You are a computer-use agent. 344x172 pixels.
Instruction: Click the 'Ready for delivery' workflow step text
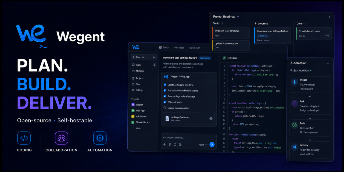click(309, 150)
